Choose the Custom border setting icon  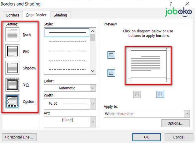(12, 102)
